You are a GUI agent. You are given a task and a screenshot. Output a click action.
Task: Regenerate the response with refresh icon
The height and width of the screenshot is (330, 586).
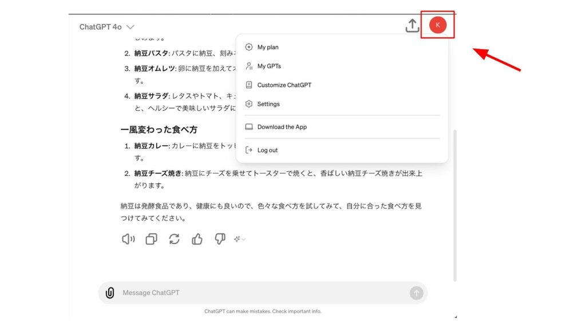[x=174, y=239]
